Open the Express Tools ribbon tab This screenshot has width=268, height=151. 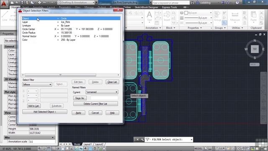click(x=169, y=8)
